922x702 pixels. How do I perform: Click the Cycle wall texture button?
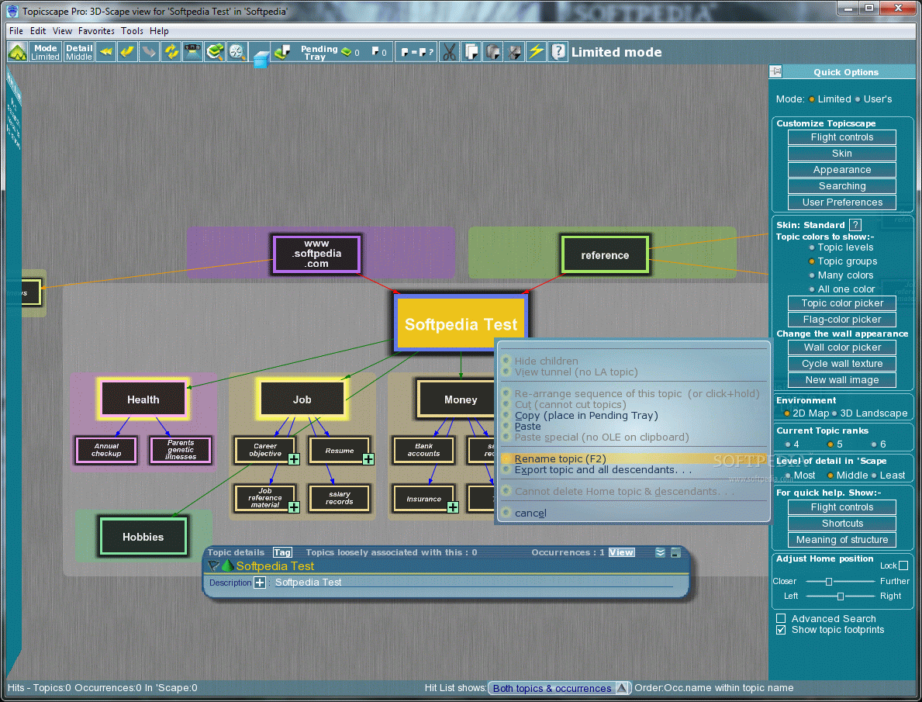[841, 365]
